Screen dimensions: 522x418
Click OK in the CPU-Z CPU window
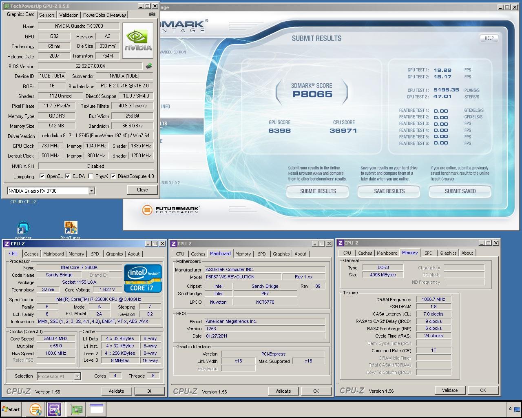(x=149, y=391)
